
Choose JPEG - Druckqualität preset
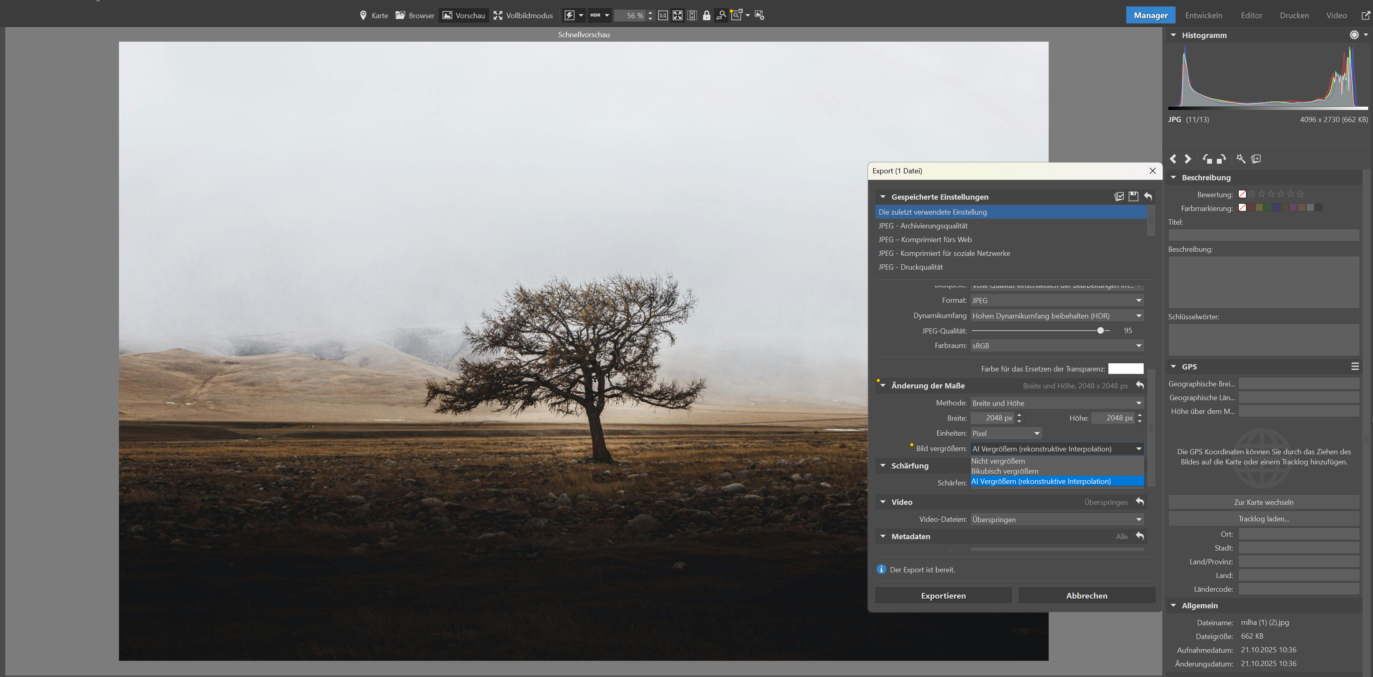(x=910, y=267)
